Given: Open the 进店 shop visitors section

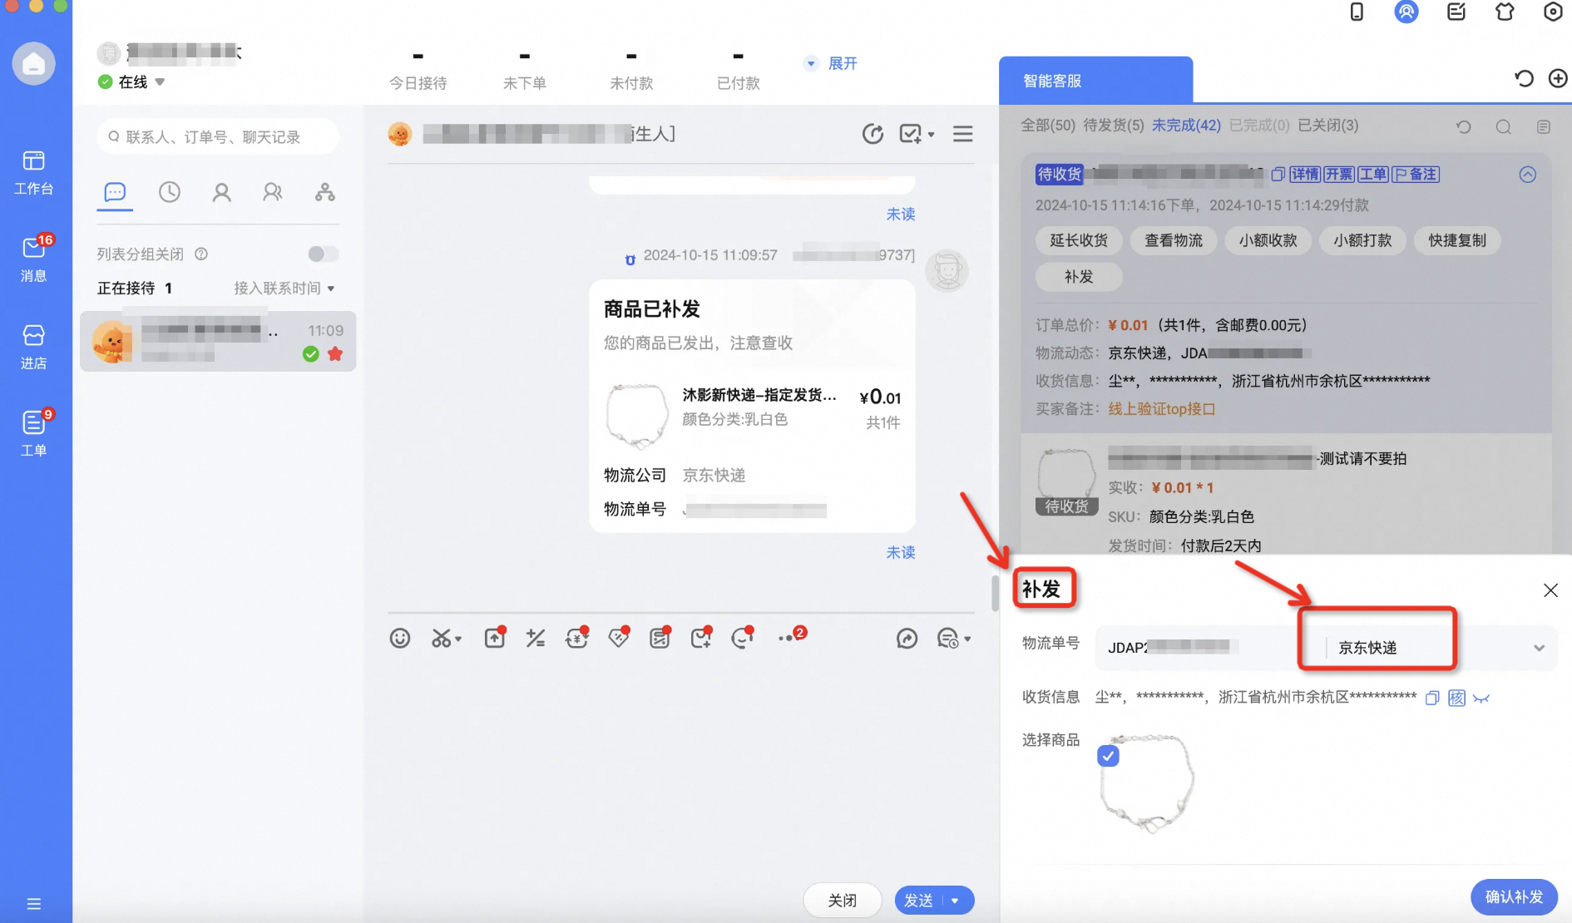Looking at the screenshot, I should [x=33, y=347].
